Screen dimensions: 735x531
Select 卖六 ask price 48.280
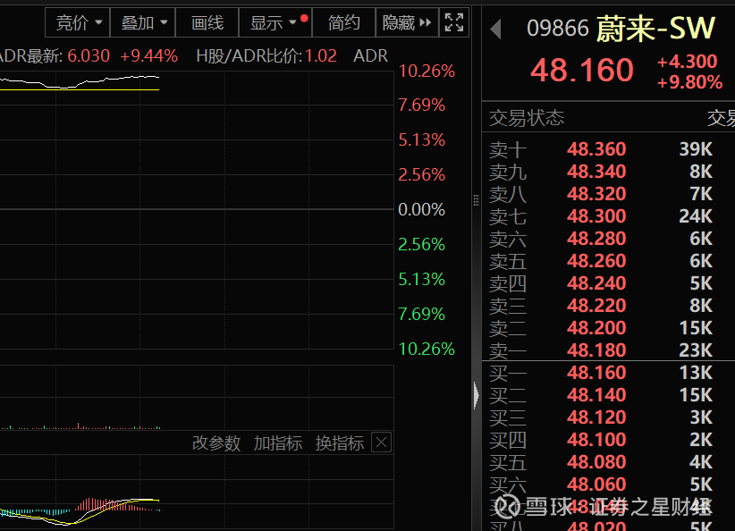pyautogui.click(x=596, y=239)
